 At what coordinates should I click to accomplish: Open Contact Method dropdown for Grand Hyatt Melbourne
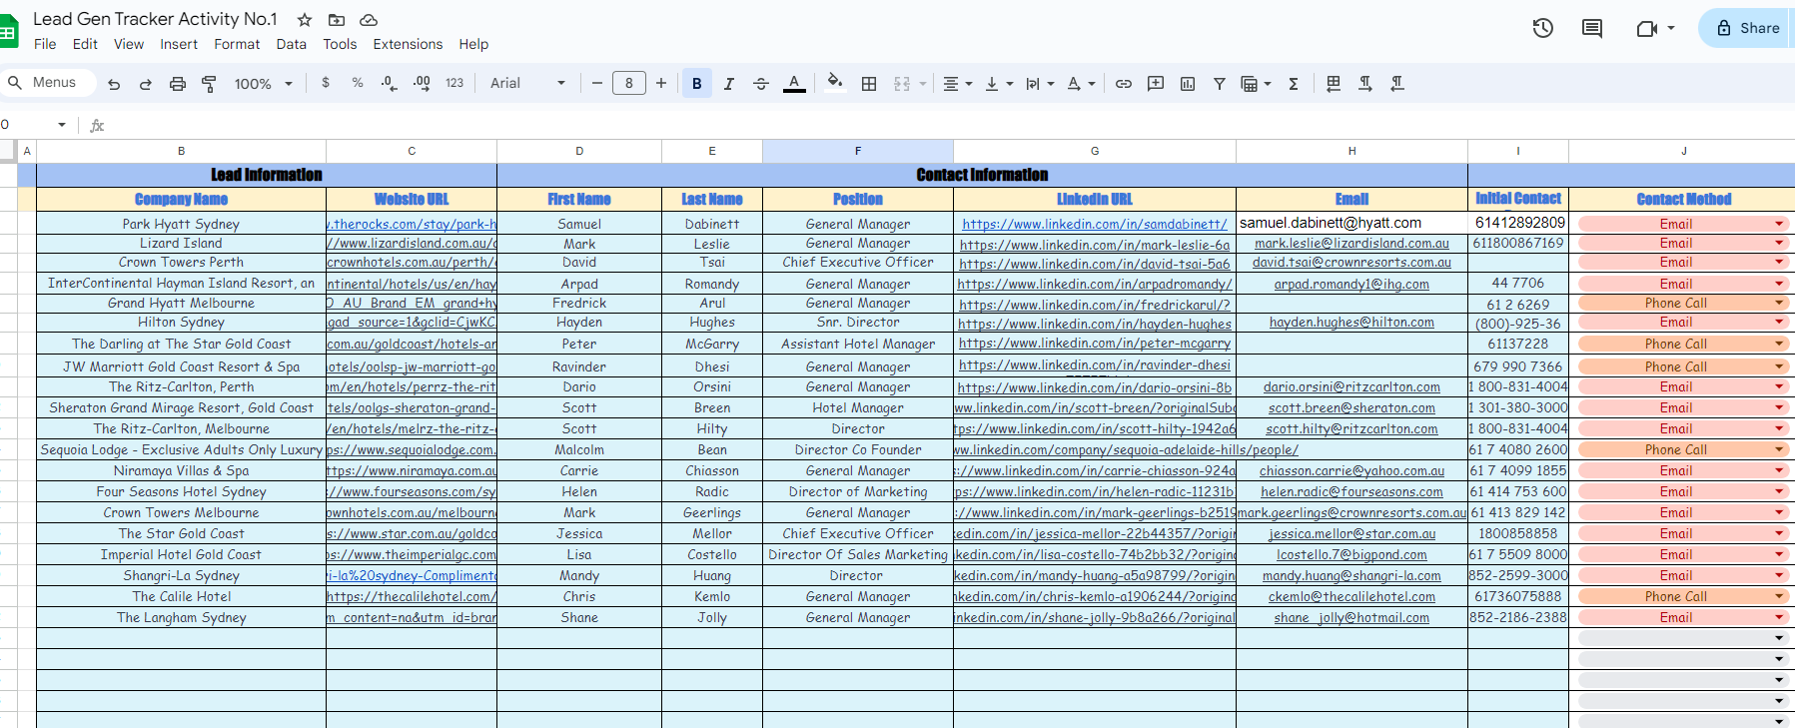[1779, 303]
